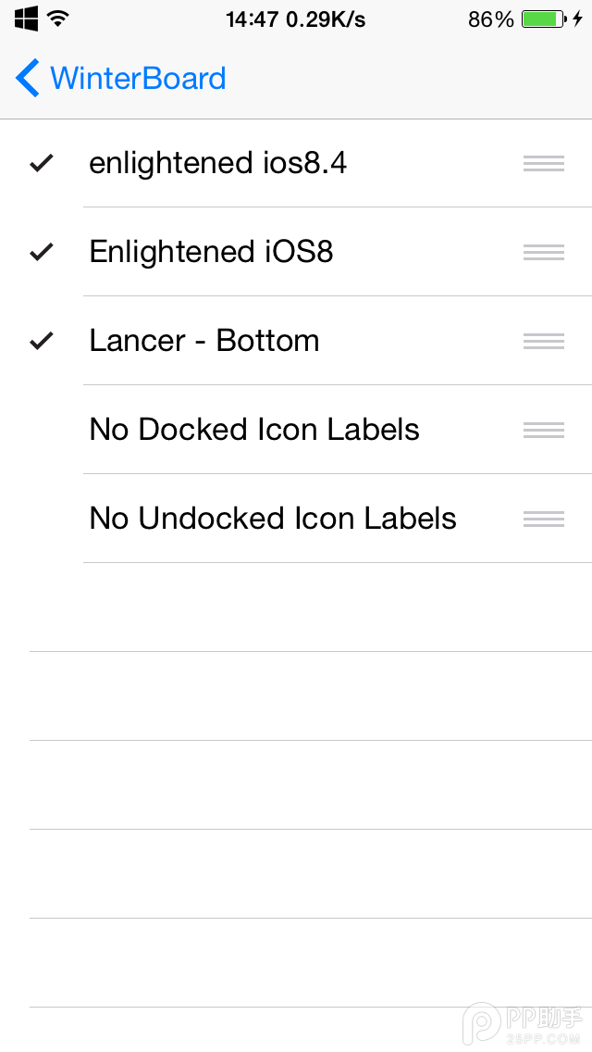Tap reorder handle for No Docked Icon Labels
This screenshot has width=592, height=1052.
pyautogui.click(x=544, y=430)
